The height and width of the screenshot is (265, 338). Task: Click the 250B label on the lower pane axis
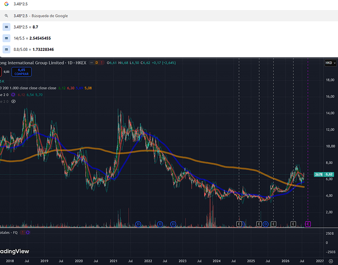tap(330, 234)
